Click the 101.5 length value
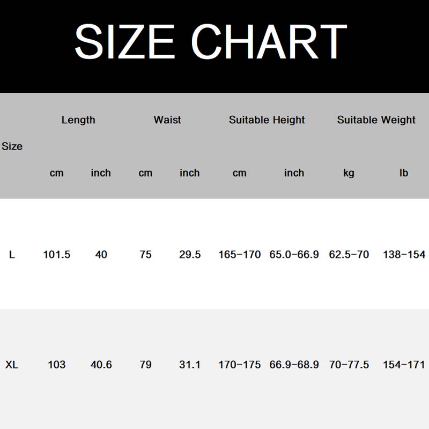 57,255
